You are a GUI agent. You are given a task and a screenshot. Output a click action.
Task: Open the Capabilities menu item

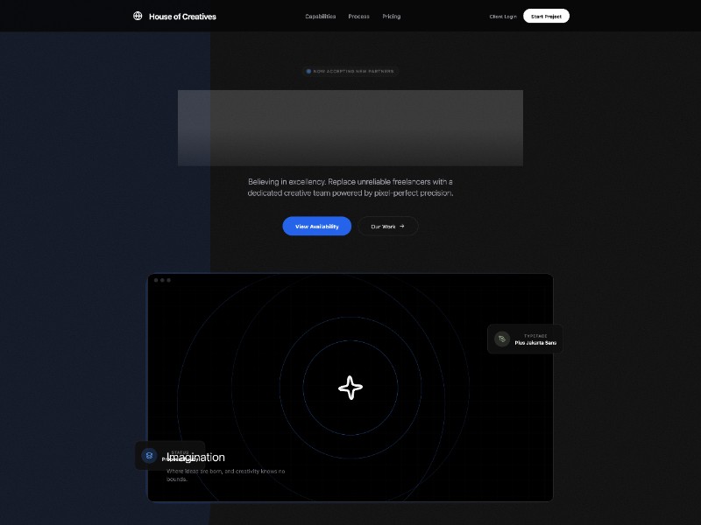coord(319,16)
